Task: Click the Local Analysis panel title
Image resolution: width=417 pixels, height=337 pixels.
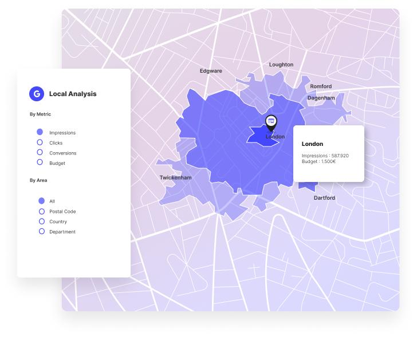Action: coord(73,94)
